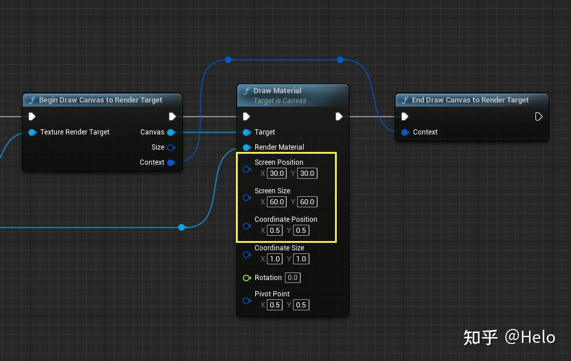Edit the Rotation value field showing 0.0
This screenshot has width=571, height=361.
292,278
